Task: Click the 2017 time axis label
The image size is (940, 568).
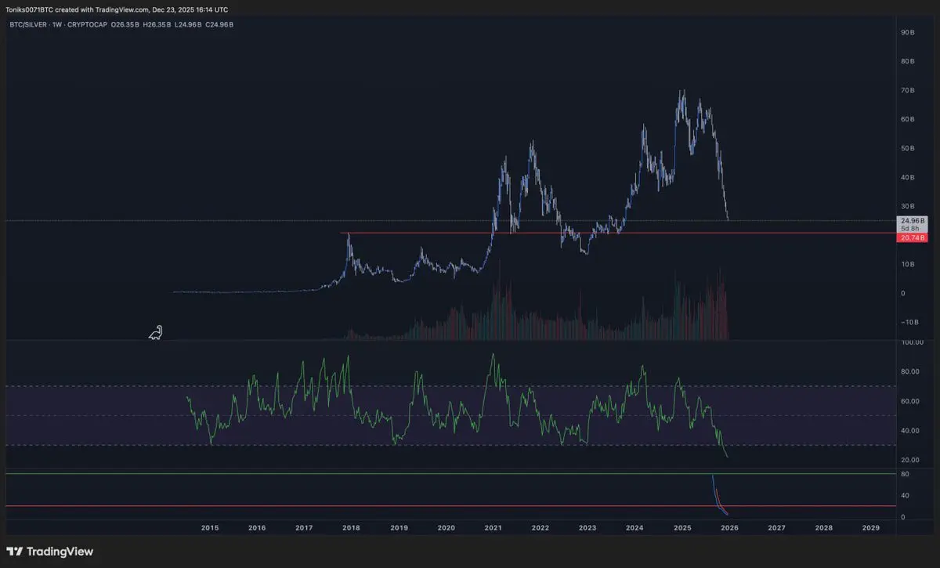Action: pos(304,528)
